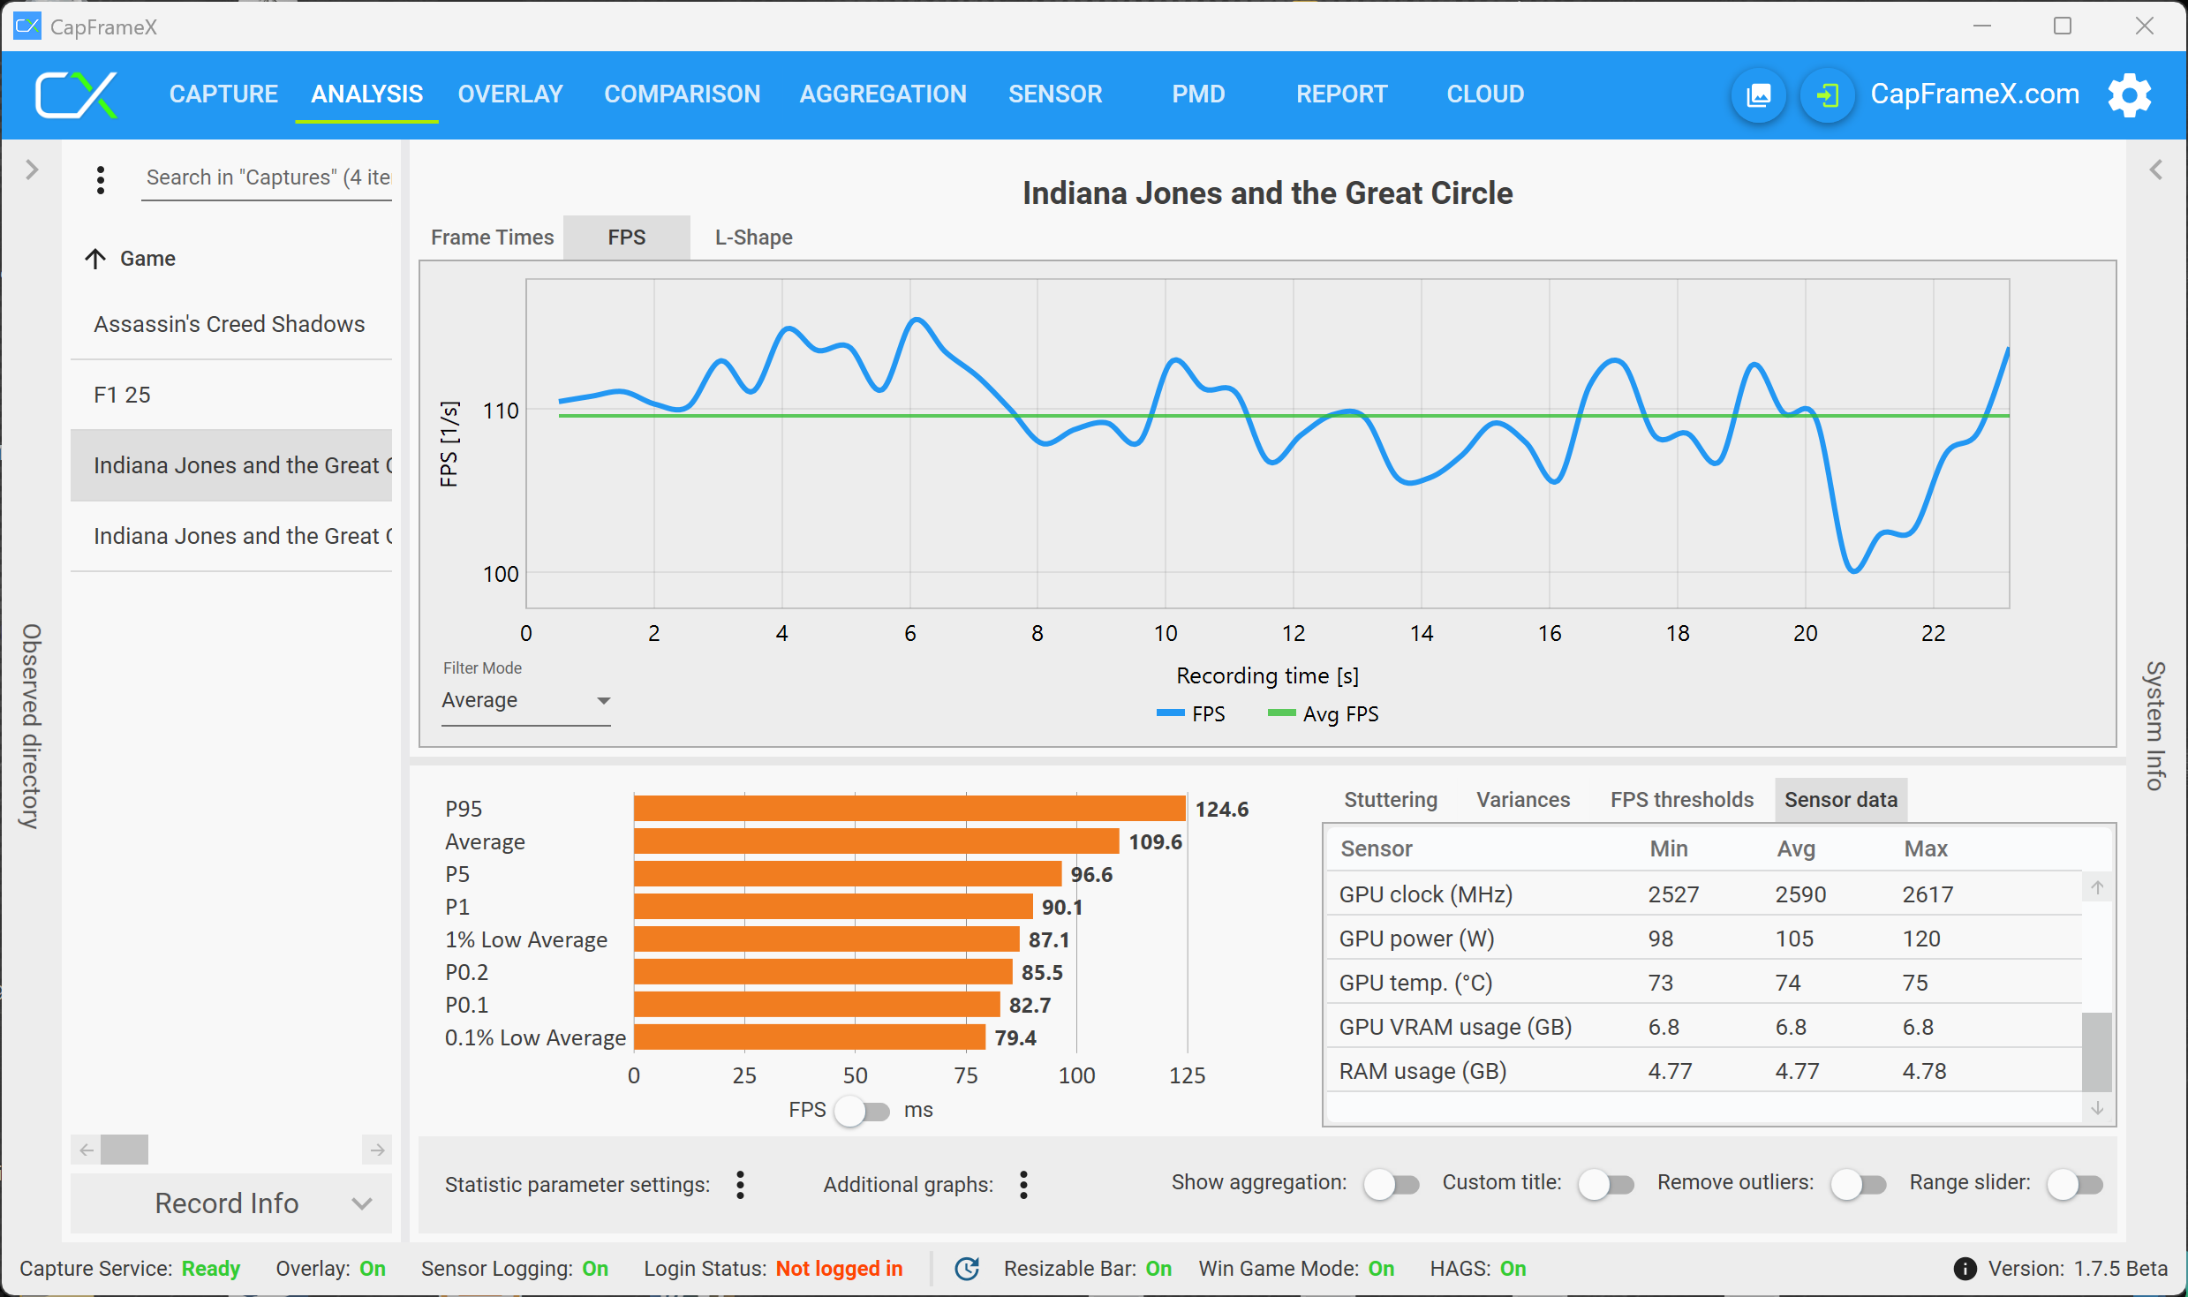This screenshot has width=2188, height=1297.
Task: Select the L-Shape graph tab
Action: tap(753, 238)
